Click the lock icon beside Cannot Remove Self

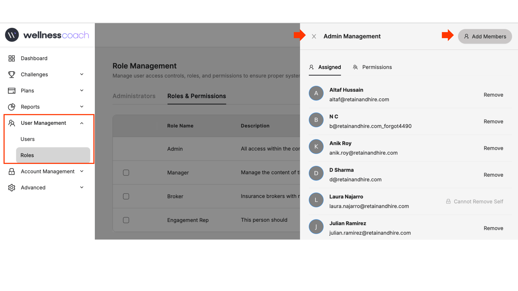(448, 201)
